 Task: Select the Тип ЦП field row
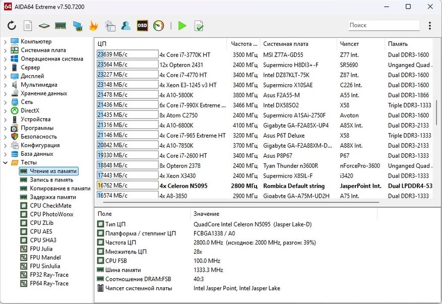[236, 224]
